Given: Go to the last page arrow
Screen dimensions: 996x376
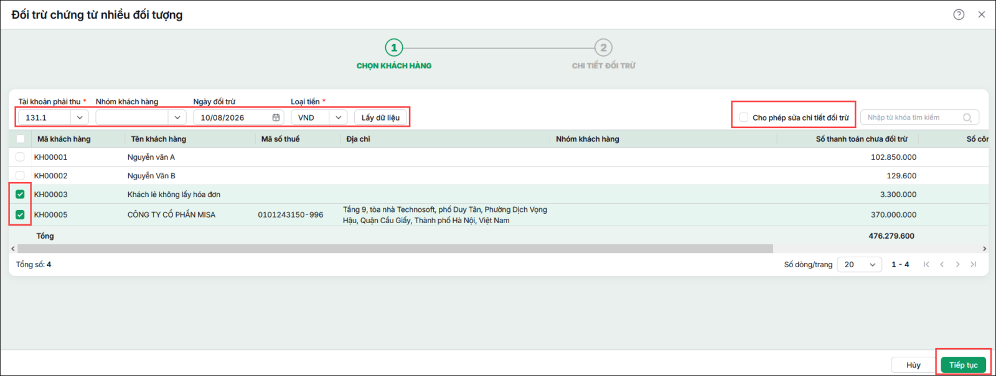Looking at the screenshot, I should [973, 264].
